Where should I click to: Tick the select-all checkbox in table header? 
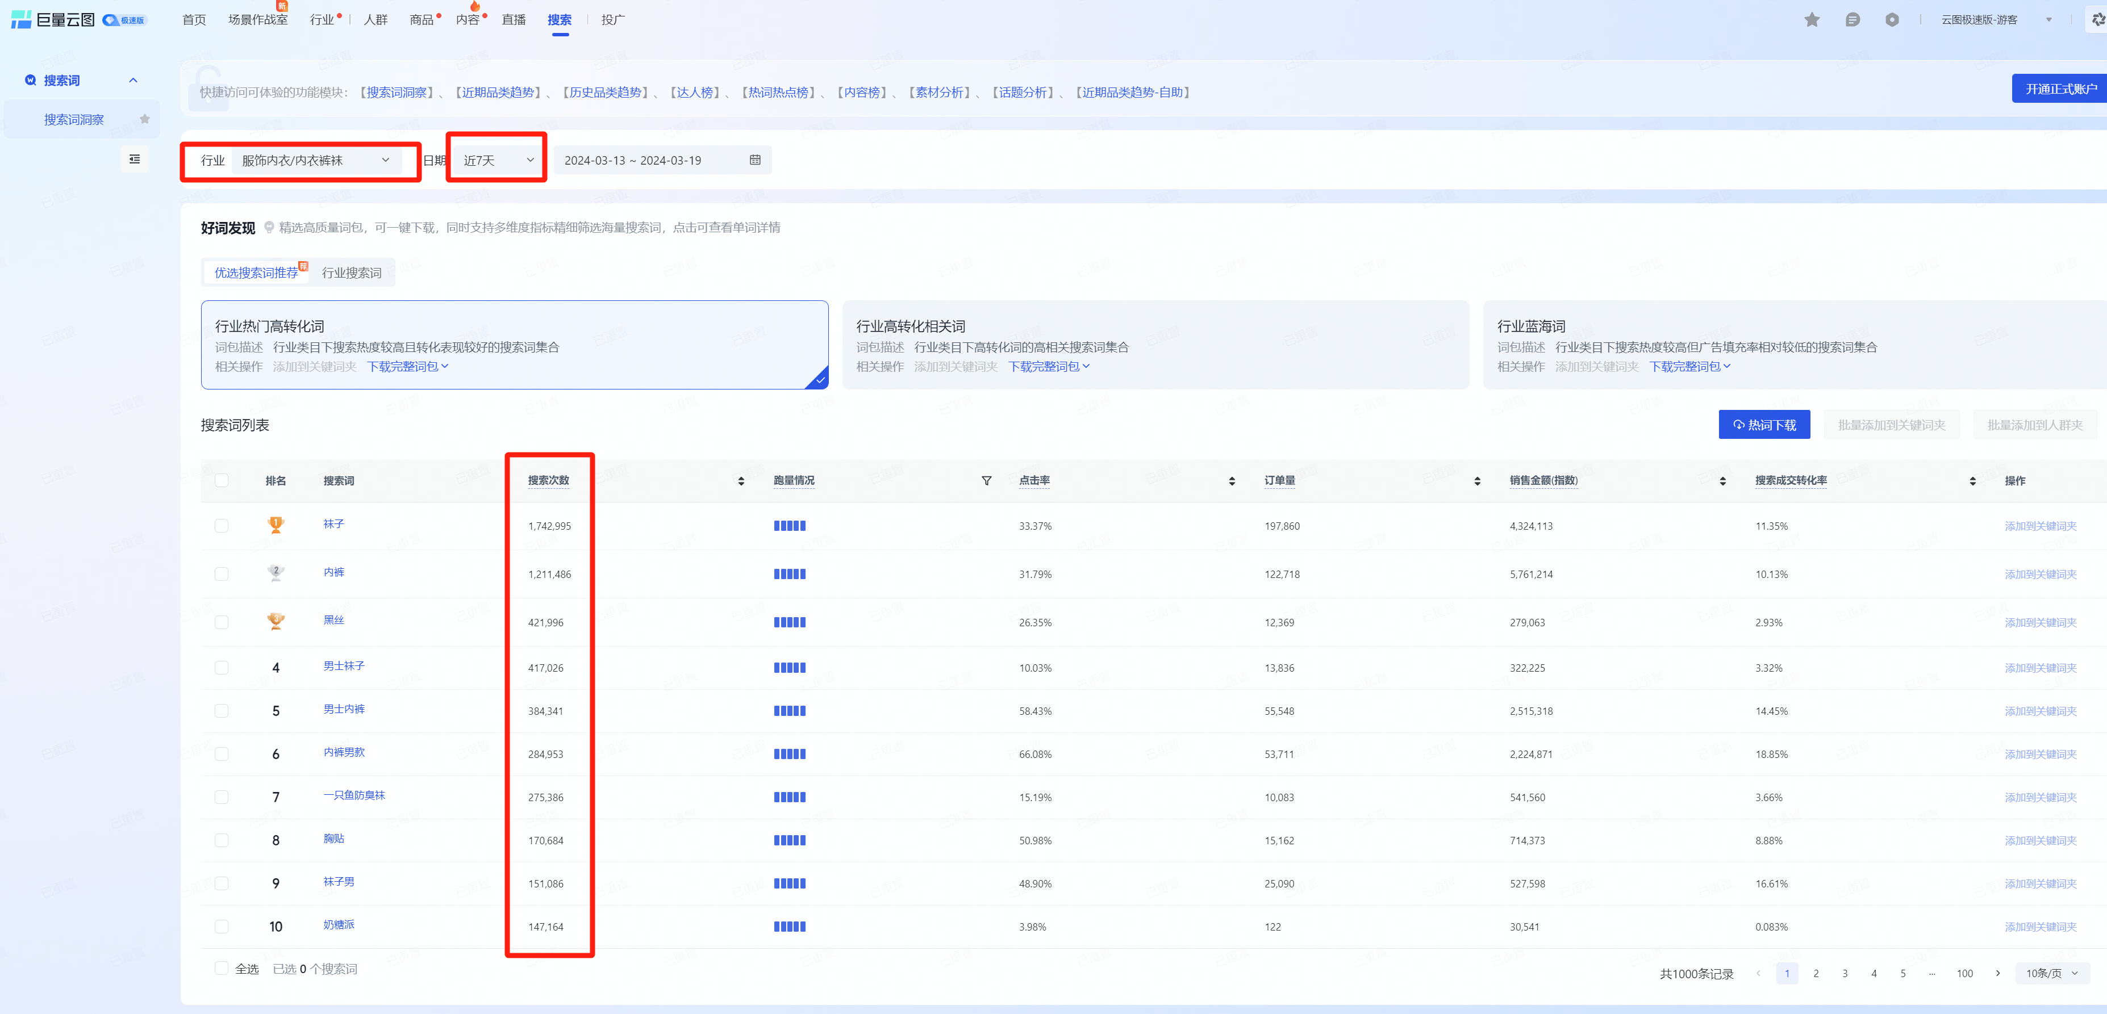[x=221, y=480]
